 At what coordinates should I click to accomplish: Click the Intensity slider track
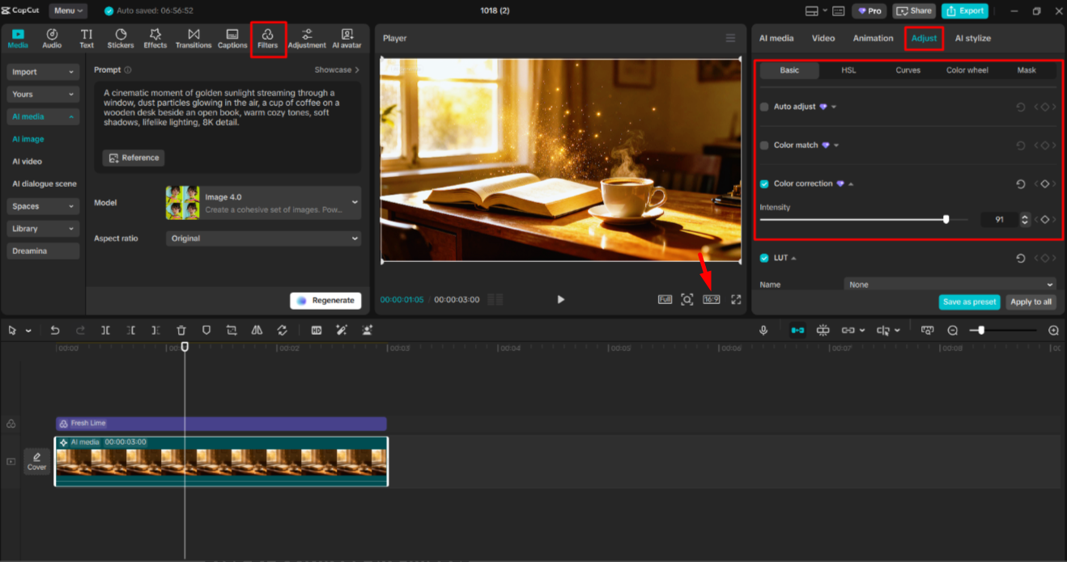(x=864, y=219)
